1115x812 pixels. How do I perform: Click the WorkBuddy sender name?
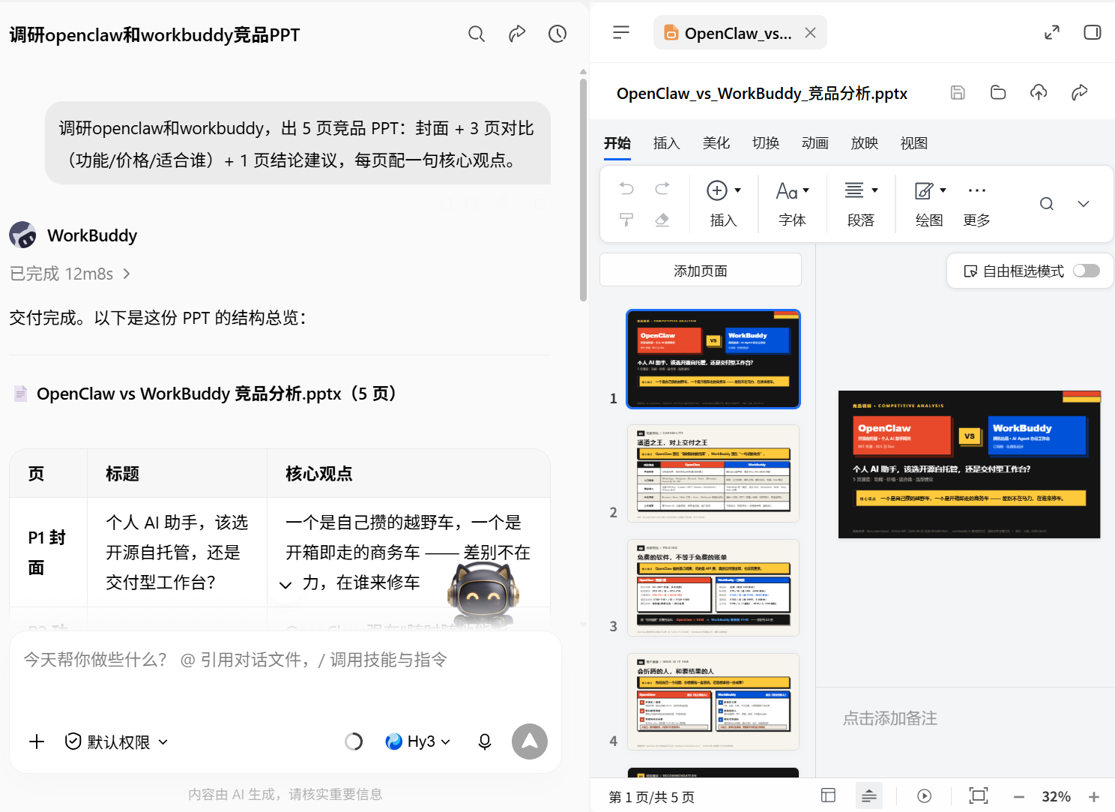coord(92,235)
